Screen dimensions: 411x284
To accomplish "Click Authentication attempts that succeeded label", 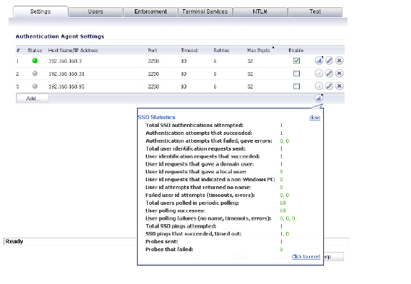I will pyautogui.click(x=199, y=133).
